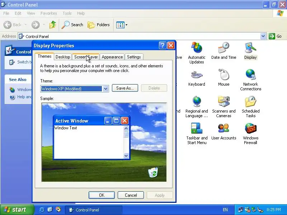Screen dimensions: 287x215
Task: Click the theme Sample preview image
Action: 104,142
